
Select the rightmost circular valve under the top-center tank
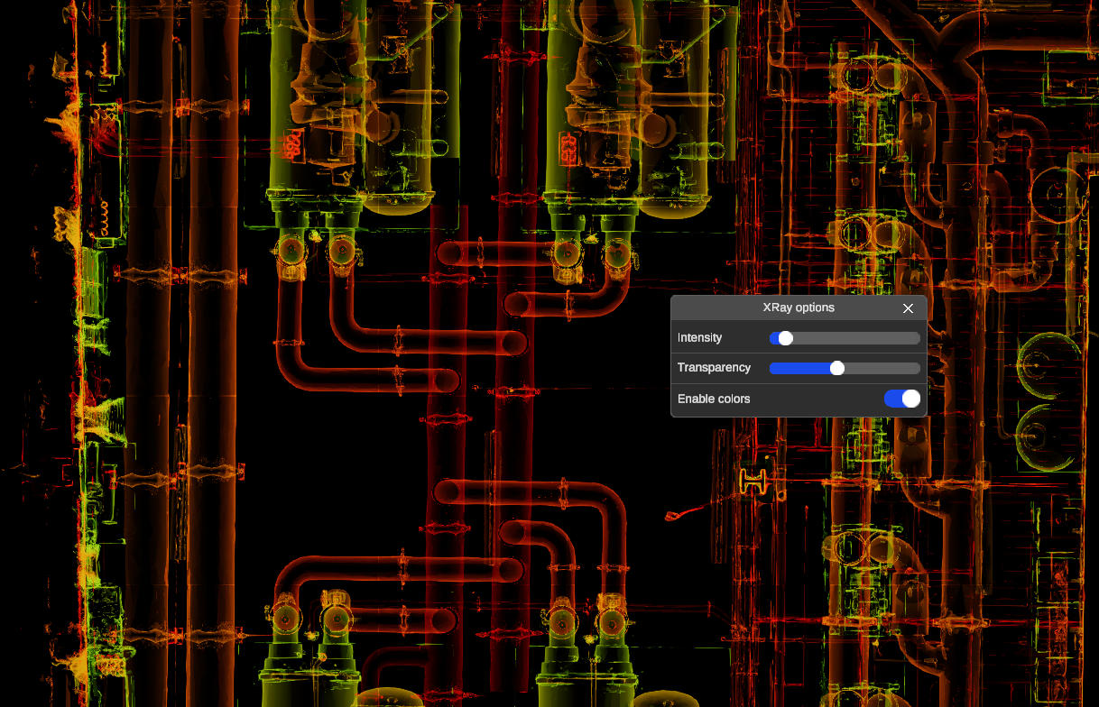[x=617, y=253]
